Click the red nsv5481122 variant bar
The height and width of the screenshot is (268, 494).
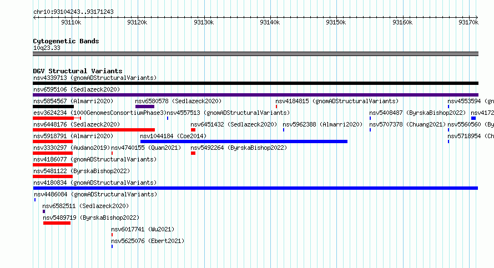53,176
